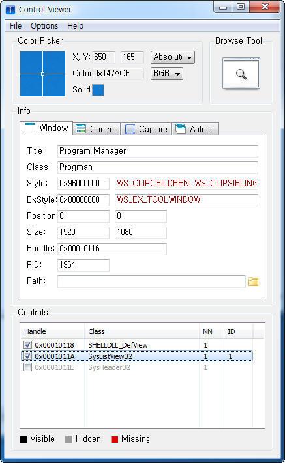Open the Absolute coordinate mode dropdown
The width and height of the screenshot is (285, 463).
(x=173, y=57)
